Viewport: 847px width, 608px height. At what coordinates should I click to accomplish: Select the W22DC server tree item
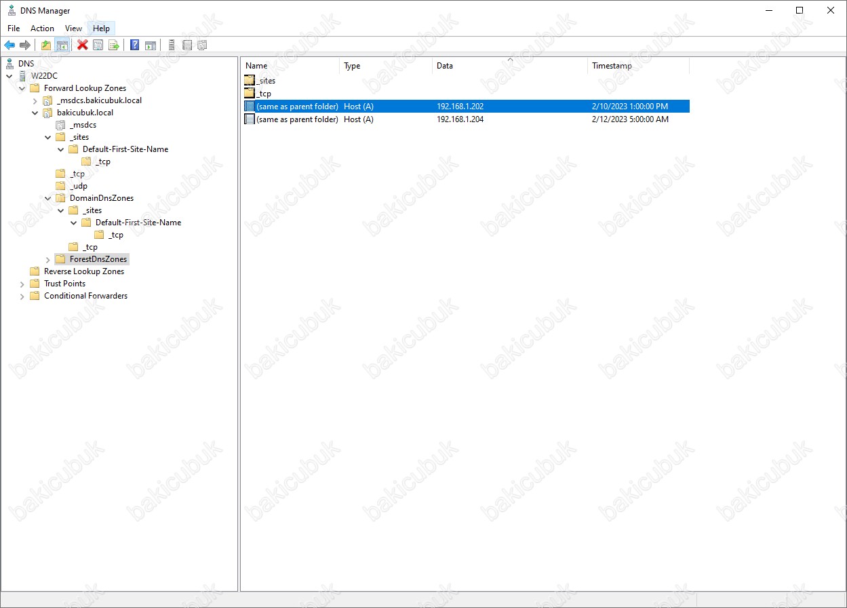click(x=44, y=76)
